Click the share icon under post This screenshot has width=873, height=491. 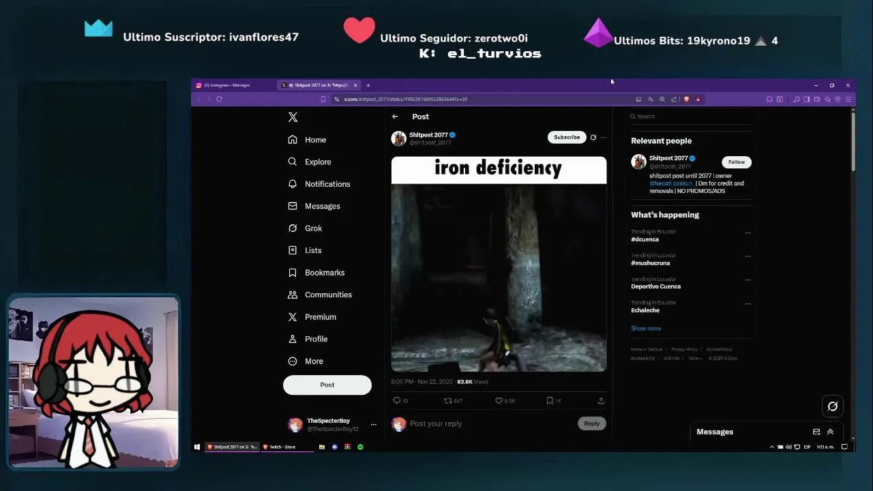pyautogui.click(x=601, y=401)
